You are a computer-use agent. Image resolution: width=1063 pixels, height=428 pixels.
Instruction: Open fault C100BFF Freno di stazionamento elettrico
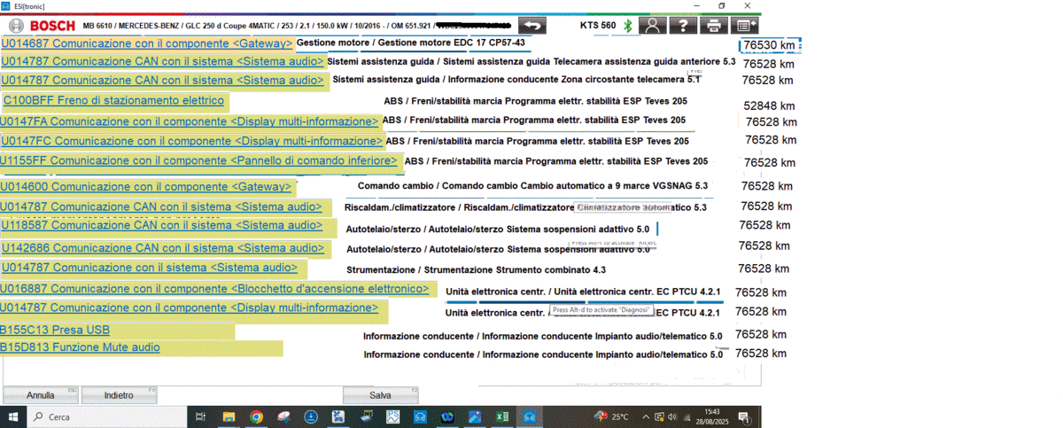pos(113,100)
